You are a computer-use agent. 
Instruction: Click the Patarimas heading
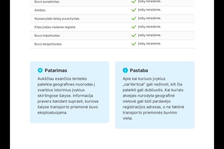pos(56,70)
